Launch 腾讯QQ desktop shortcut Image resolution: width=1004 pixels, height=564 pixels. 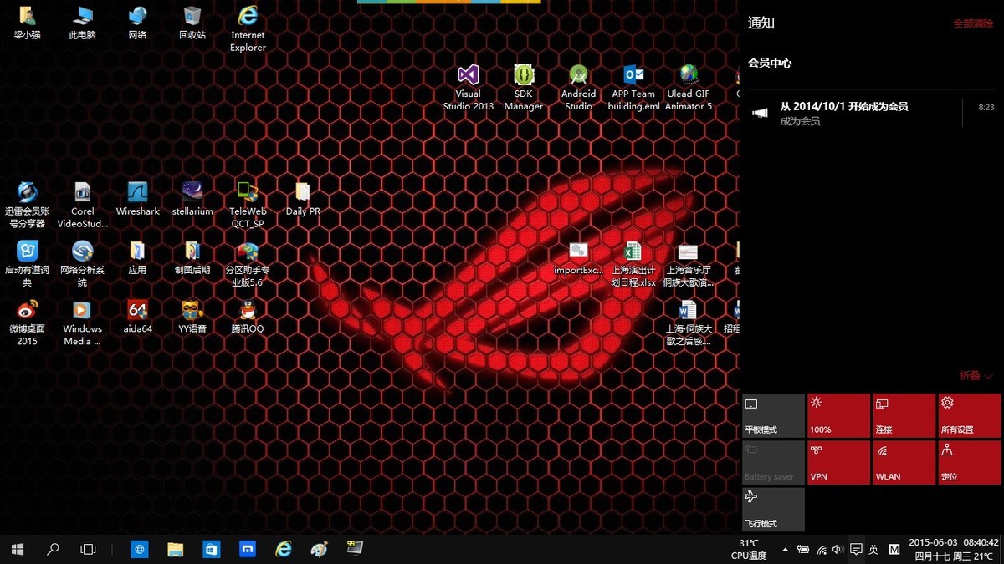coord(248,316)
